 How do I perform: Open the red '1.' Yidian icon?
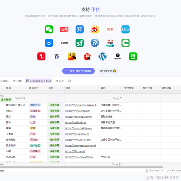click(41, 56)
